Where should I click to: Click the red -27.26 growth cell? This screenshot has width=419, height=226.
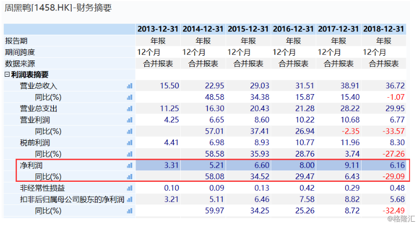pos(394,154)
